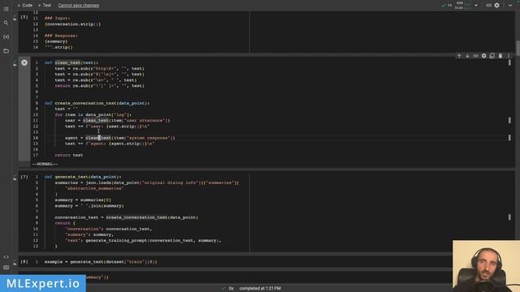This screenshot has height=292, width=520.
Task: Run the clean_text cell with play button
Action: click(x=24, y=62)
